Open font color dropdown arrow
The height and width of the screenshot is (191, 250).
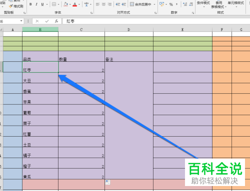[79, 4]
